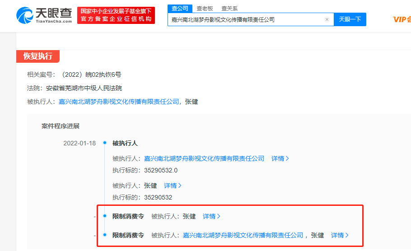This screenshot has width=411, height=251.
Task: Click timeline dot beside 2022-01-18
Action: [105, 143]
